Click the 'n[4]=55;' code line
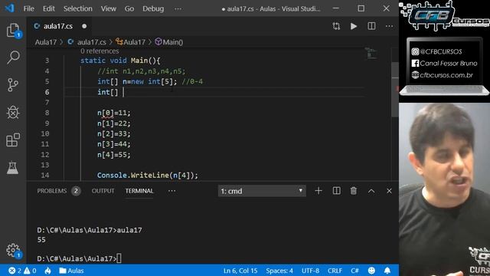Viewport: 490px width, 276px height. pos(114,155)
